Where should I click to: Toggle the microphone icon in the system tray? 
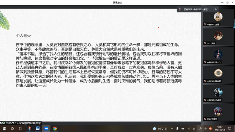(177, 128)
